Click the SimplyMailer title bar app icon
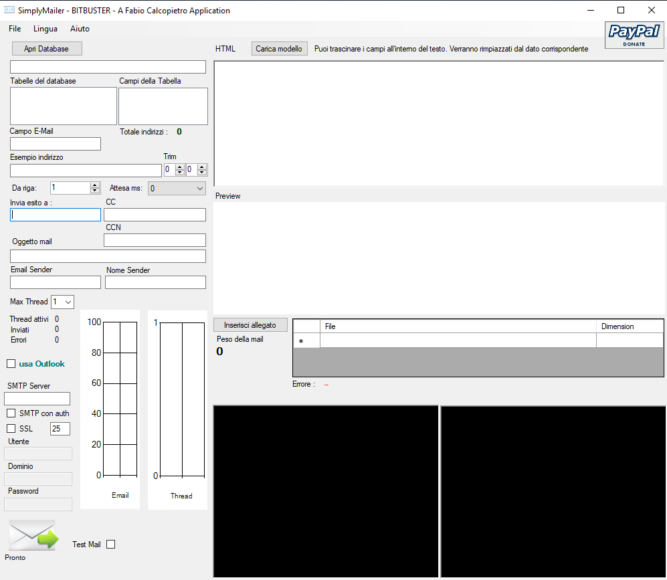The width and height of the screenshot is (667, 580). pyautogui.click(x=9, y=10)
